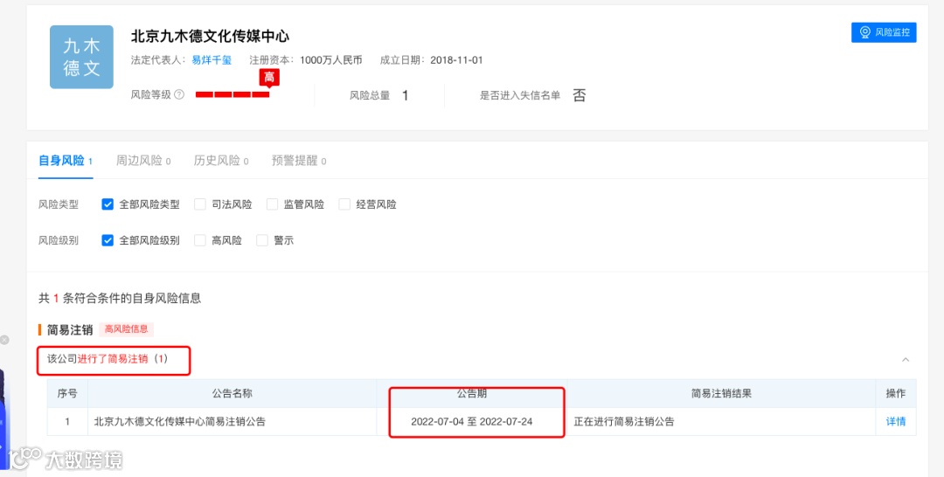Collapse the 简易注销 section with chevron
The height and width of the screenshot is (477, 944).
[x=906, y=360]
